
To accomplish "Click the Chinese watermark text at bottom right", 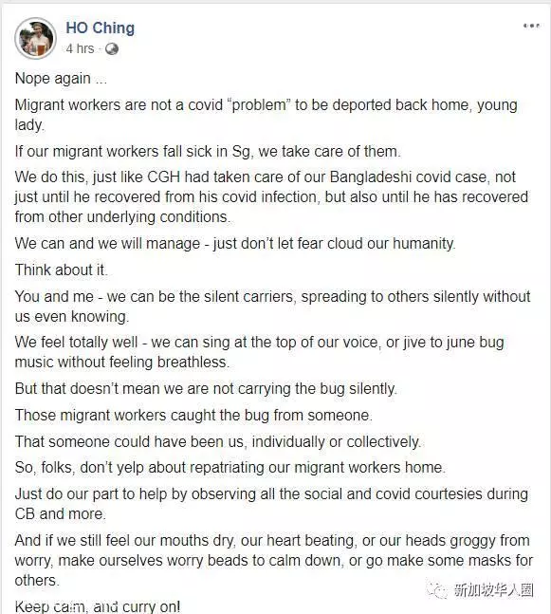I will pos(494,589).
